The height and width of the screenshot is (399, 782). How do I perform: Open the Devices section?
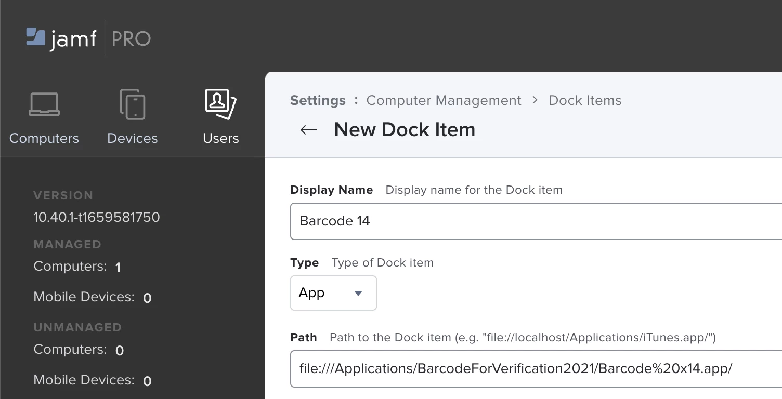(132, 117)
